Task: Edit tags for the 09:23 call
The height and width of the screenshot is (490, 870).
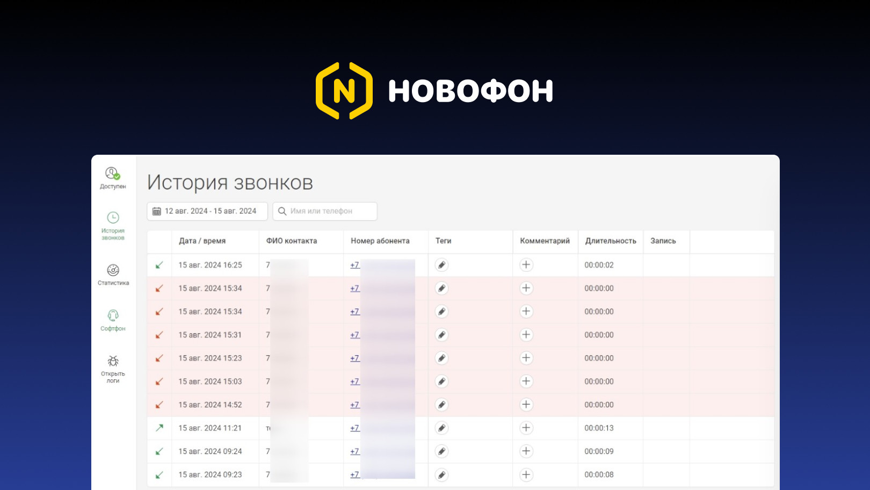Action: pos(441,475)
